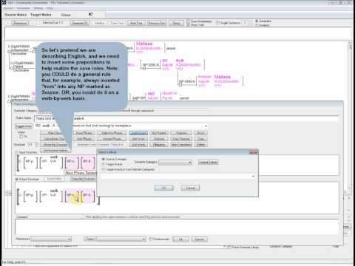Image resolution: width=355 pixels, height=266 pixels.
Task: Open the Target Notes menu
Action: pyautogui.click(x=41, y=15)
